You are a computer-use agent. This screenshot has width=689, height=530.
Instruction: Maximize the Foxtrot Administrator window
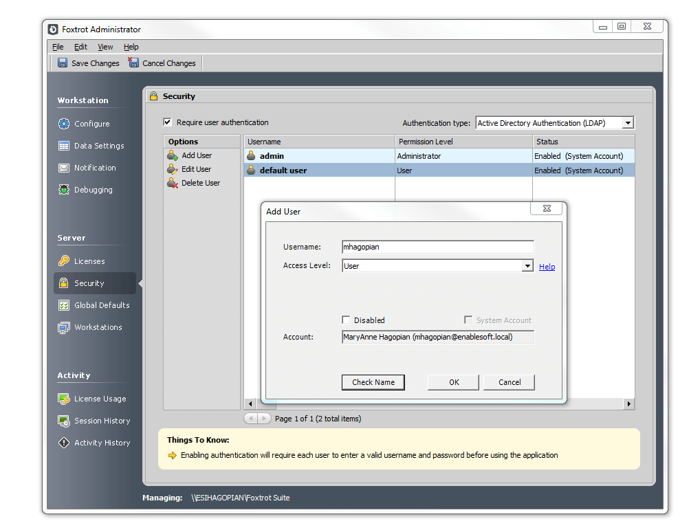click(x=622, y=26)
